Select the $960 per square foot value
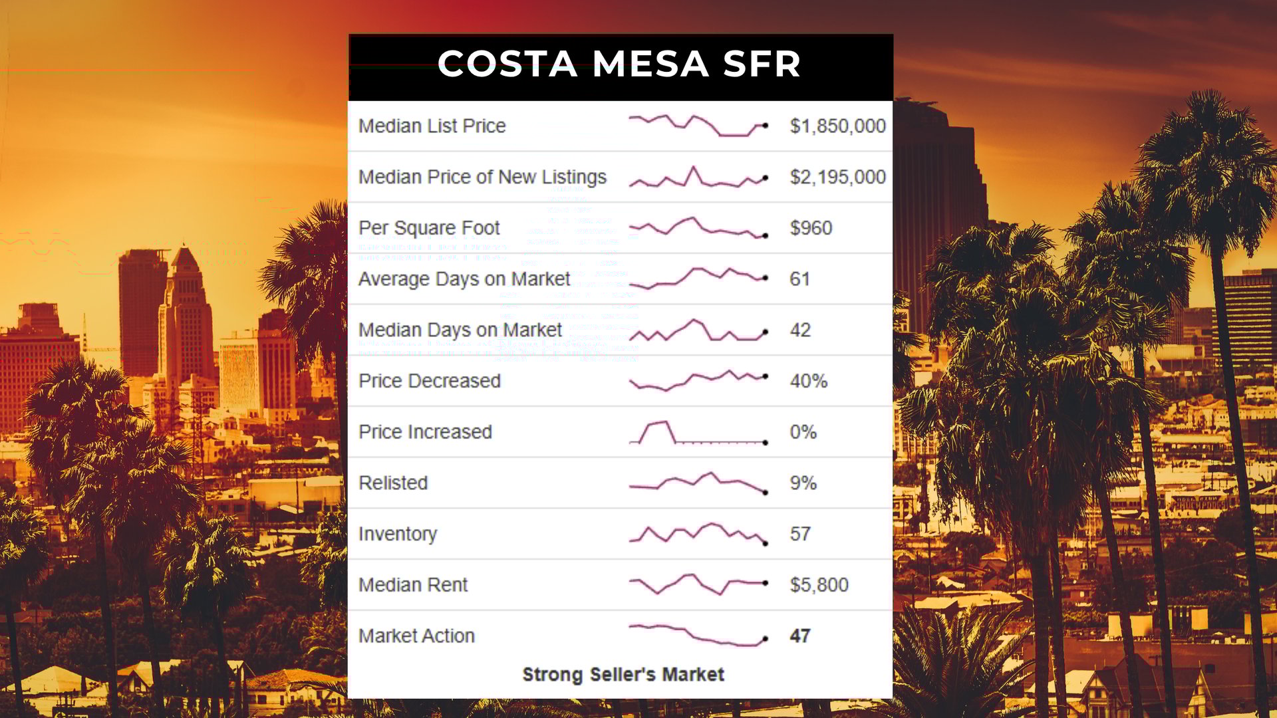This screenshot has width=1277, height=718. pyautogui.click(x=811, y=228)
